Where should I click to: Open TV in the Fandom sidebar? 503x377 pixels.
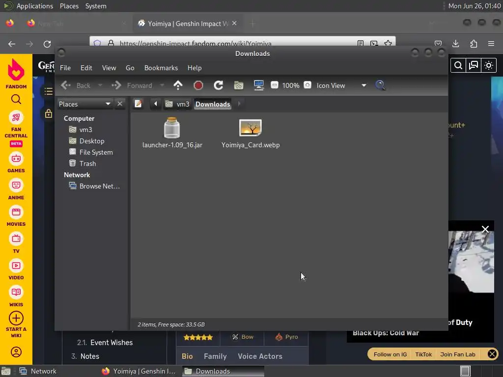pyautogui.click(x=16, y=243)
